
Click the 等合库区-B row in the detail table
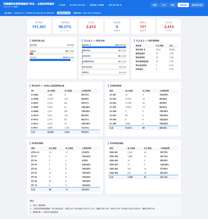[156, 49]
